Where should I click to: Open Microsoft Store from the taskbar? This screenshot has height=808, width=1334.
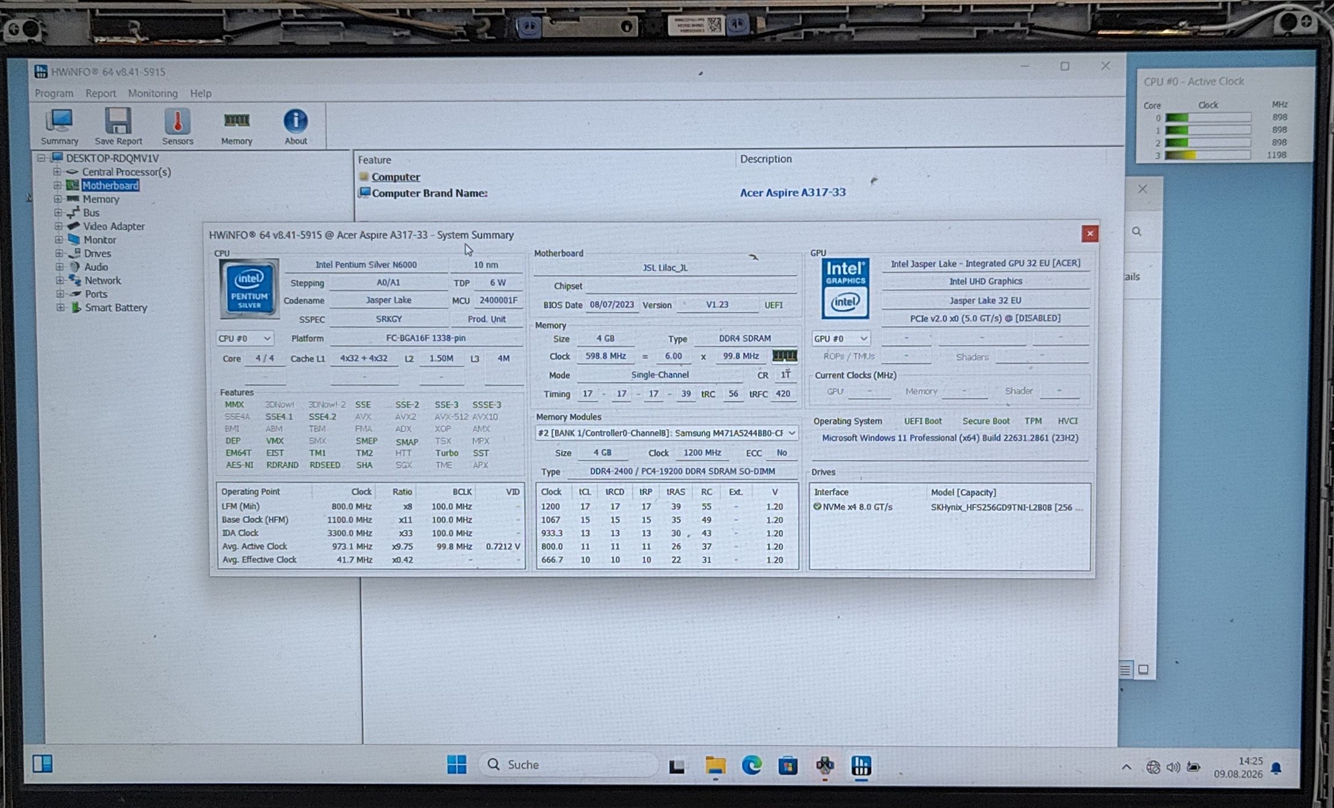tap(788, 766)
